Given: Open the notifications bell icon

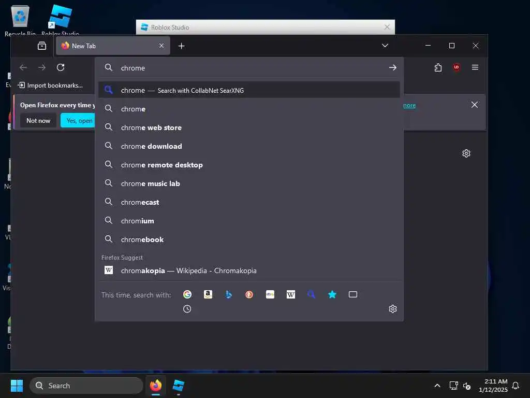Looking at the screenshot, I should [x=516, y=386].
